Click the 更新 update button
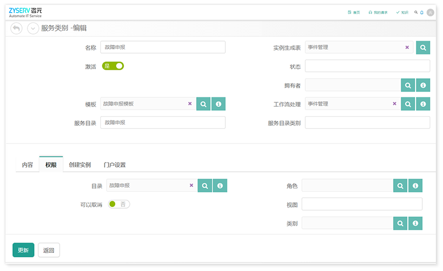The image size is (443, 271). [x=24, y=250]
